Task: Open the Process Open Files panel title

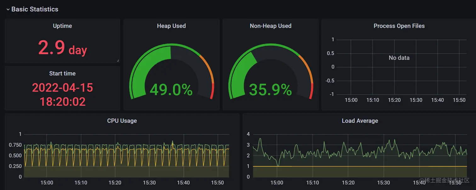Action: pos(399,26)
